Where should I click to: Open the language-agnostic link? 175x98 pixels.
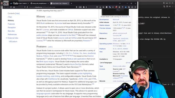click(x=43, y=94)
